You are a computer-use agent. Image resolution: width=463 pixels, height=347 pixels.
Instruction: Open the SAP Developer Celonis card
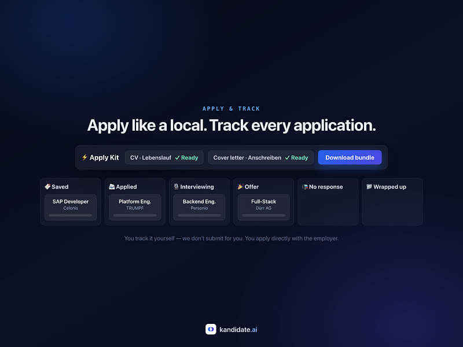71,208
